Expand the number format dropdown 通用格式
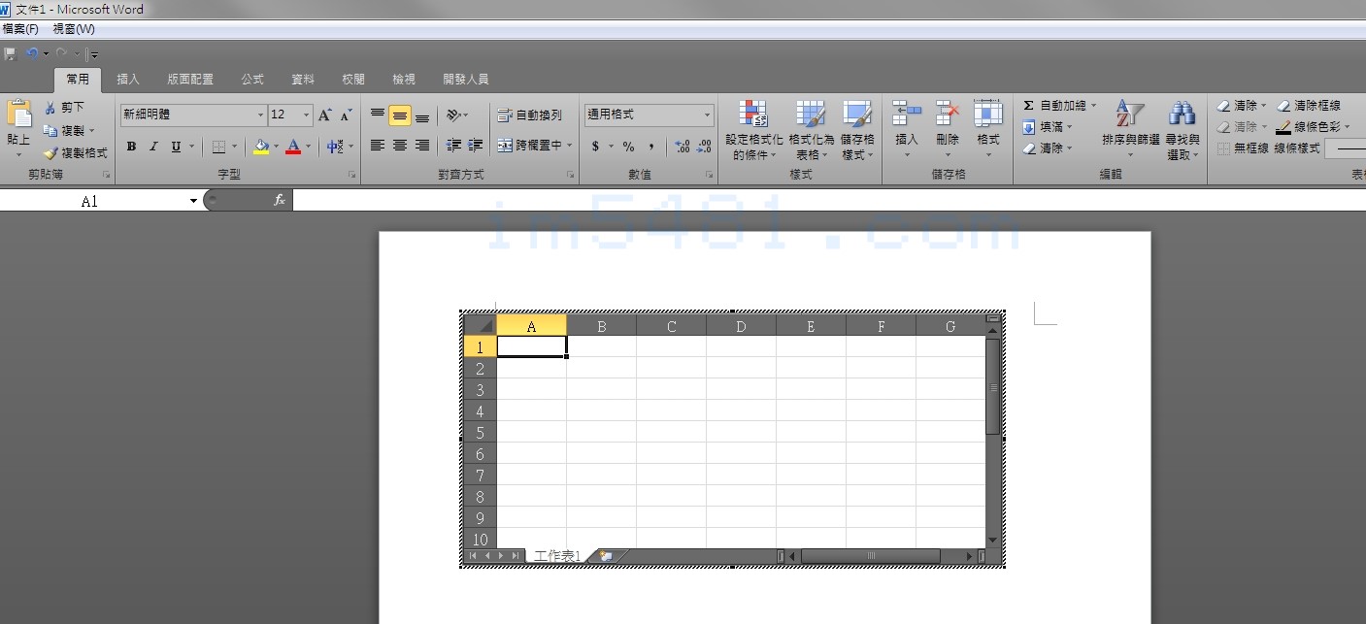 tap(707, 115)
